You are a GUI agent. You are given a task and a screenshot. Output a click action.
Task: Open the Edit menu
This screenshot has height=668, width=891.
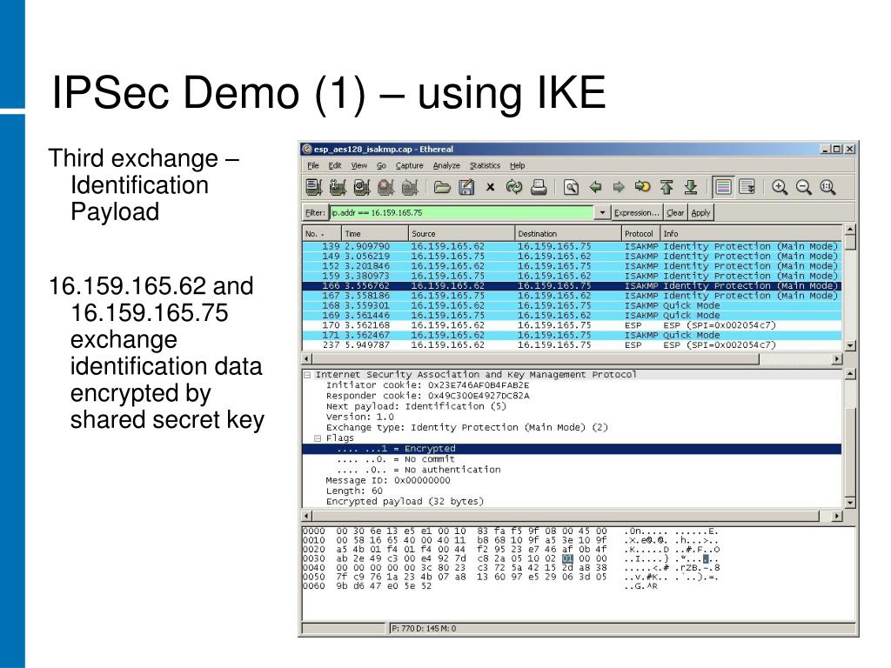[x=335, y=165]
